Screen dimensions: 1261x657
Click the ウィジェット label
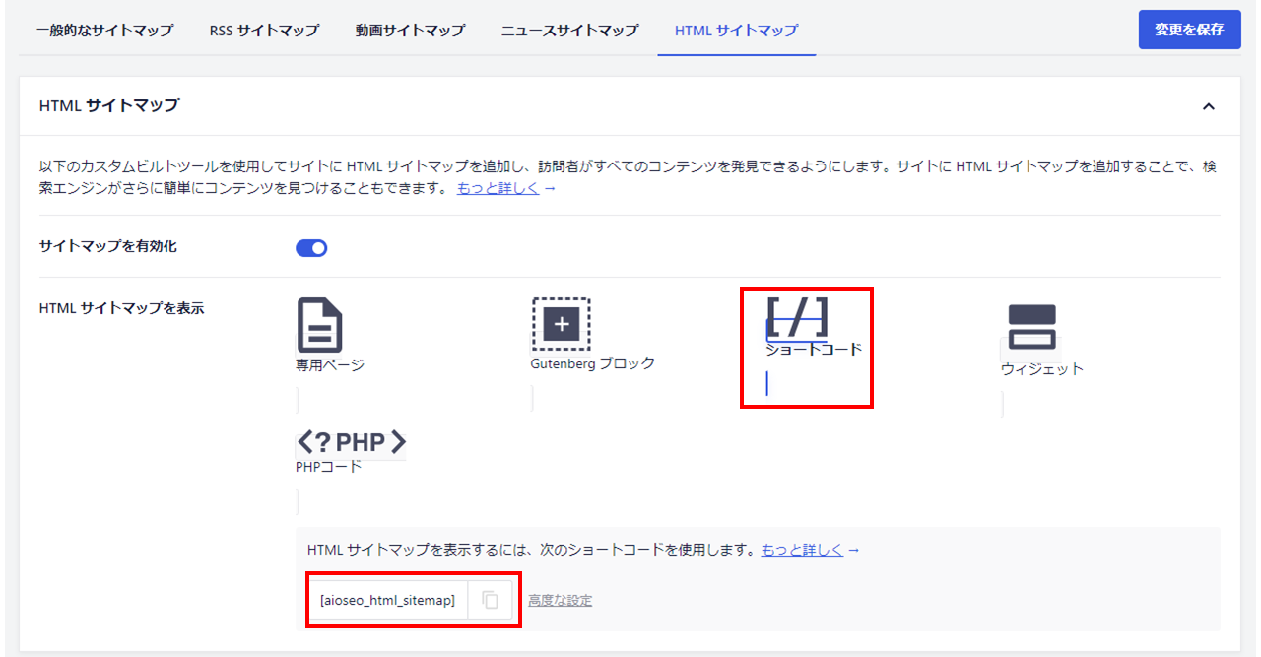point(1042,369)
